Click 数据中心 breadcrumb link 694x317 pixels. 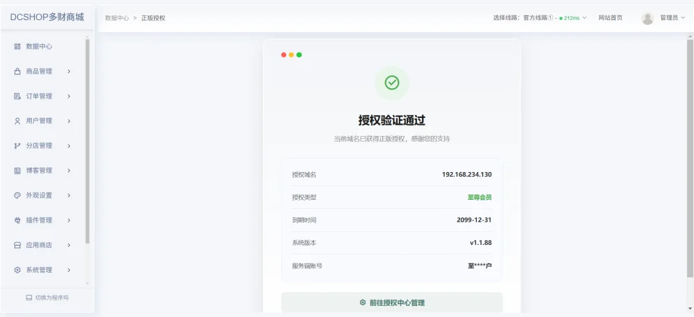117,19
